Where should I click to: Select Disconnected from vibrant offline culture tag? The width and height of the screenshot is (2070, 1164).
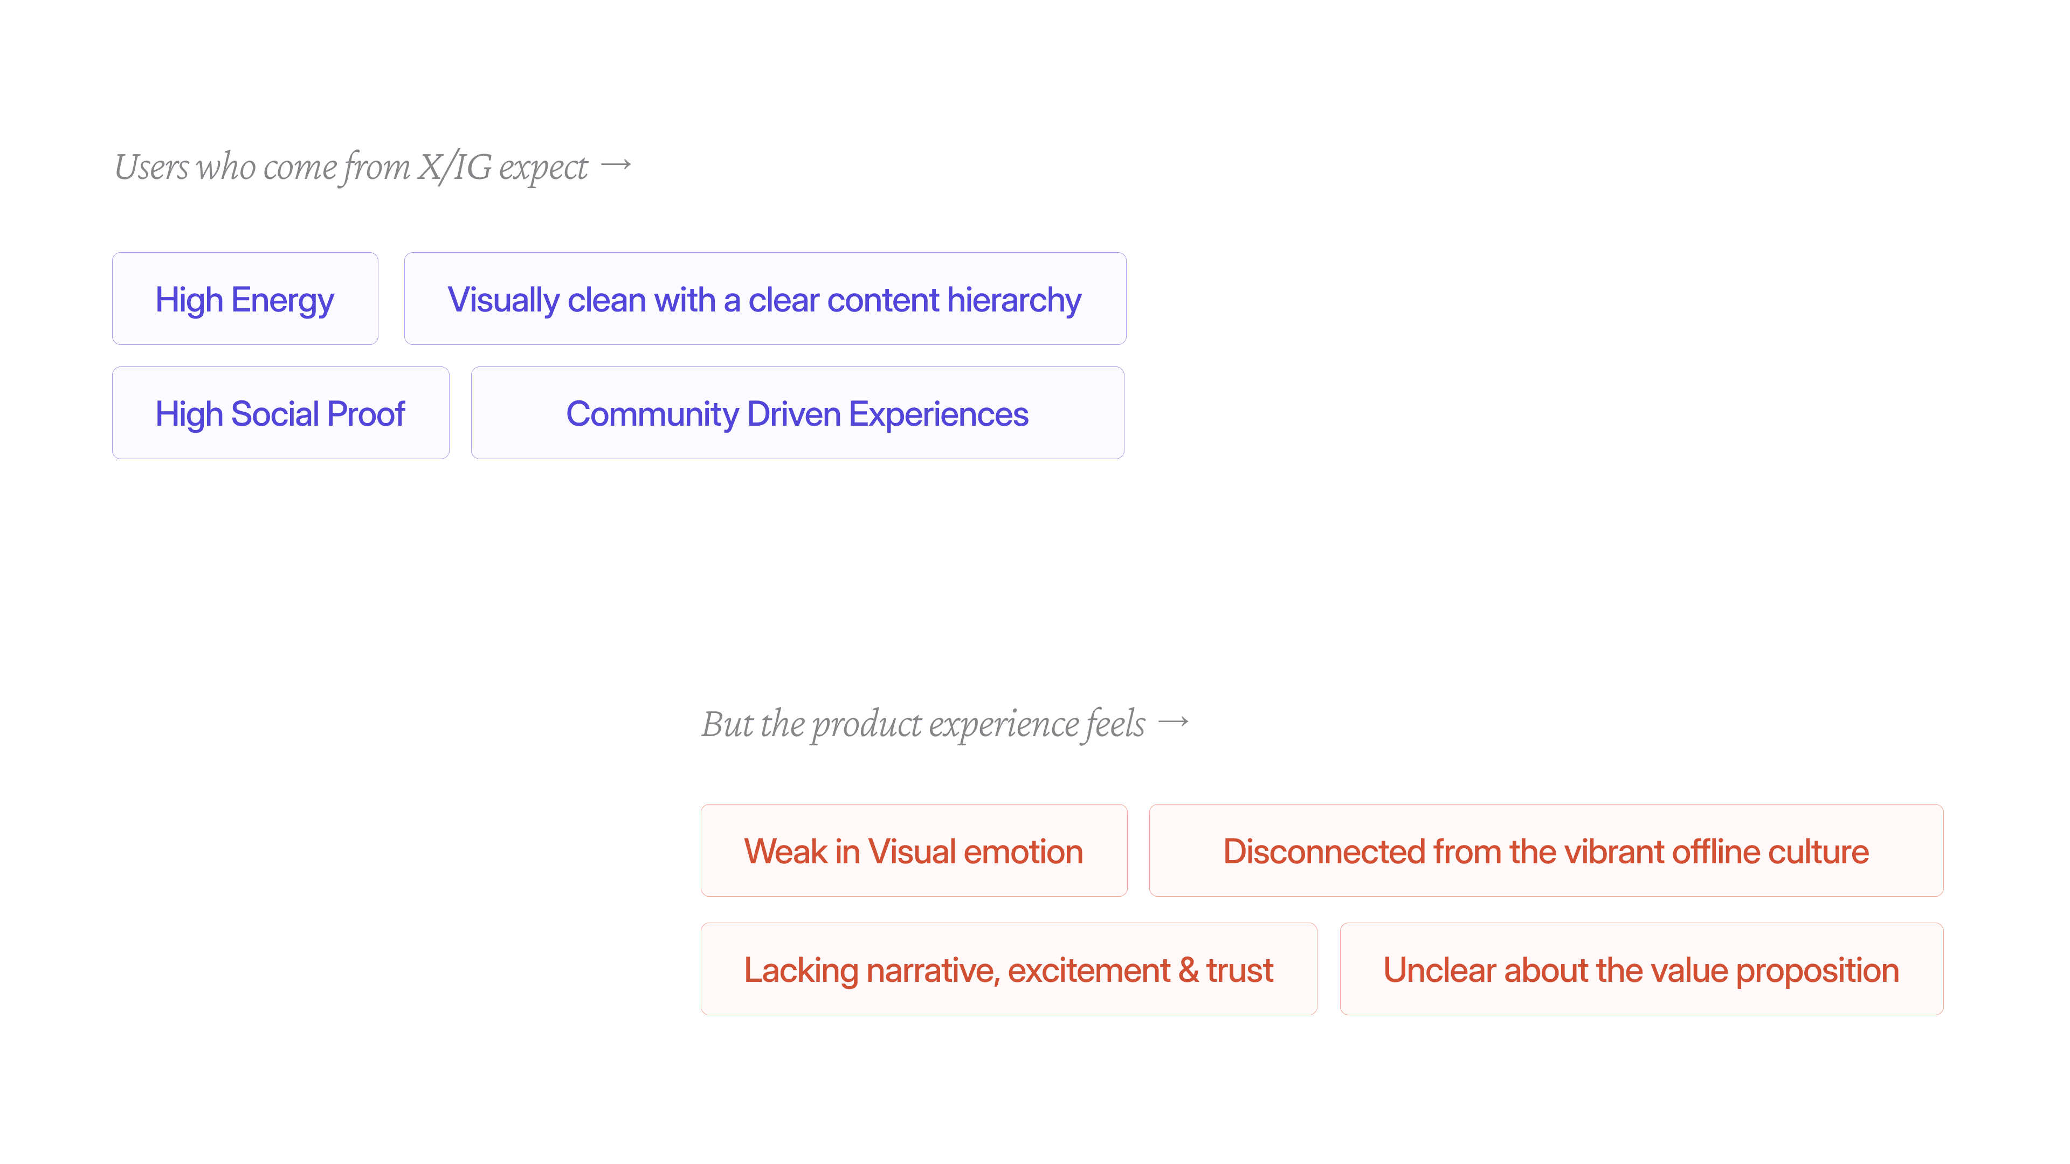1546,851
